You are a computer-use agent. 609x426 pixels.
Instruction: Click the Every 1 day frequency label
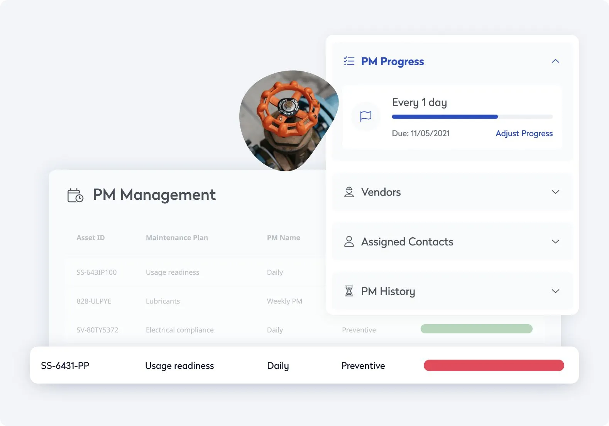click(420, 103)
